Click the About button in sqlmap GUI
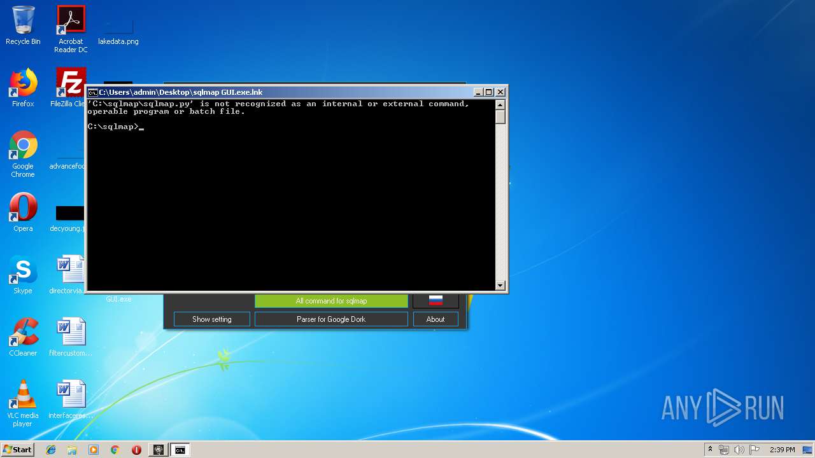Screen dimensions: 815x458 coord(436,319)
